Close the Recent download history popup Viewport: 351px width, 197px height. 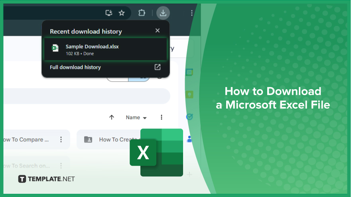tap(158, 31)
